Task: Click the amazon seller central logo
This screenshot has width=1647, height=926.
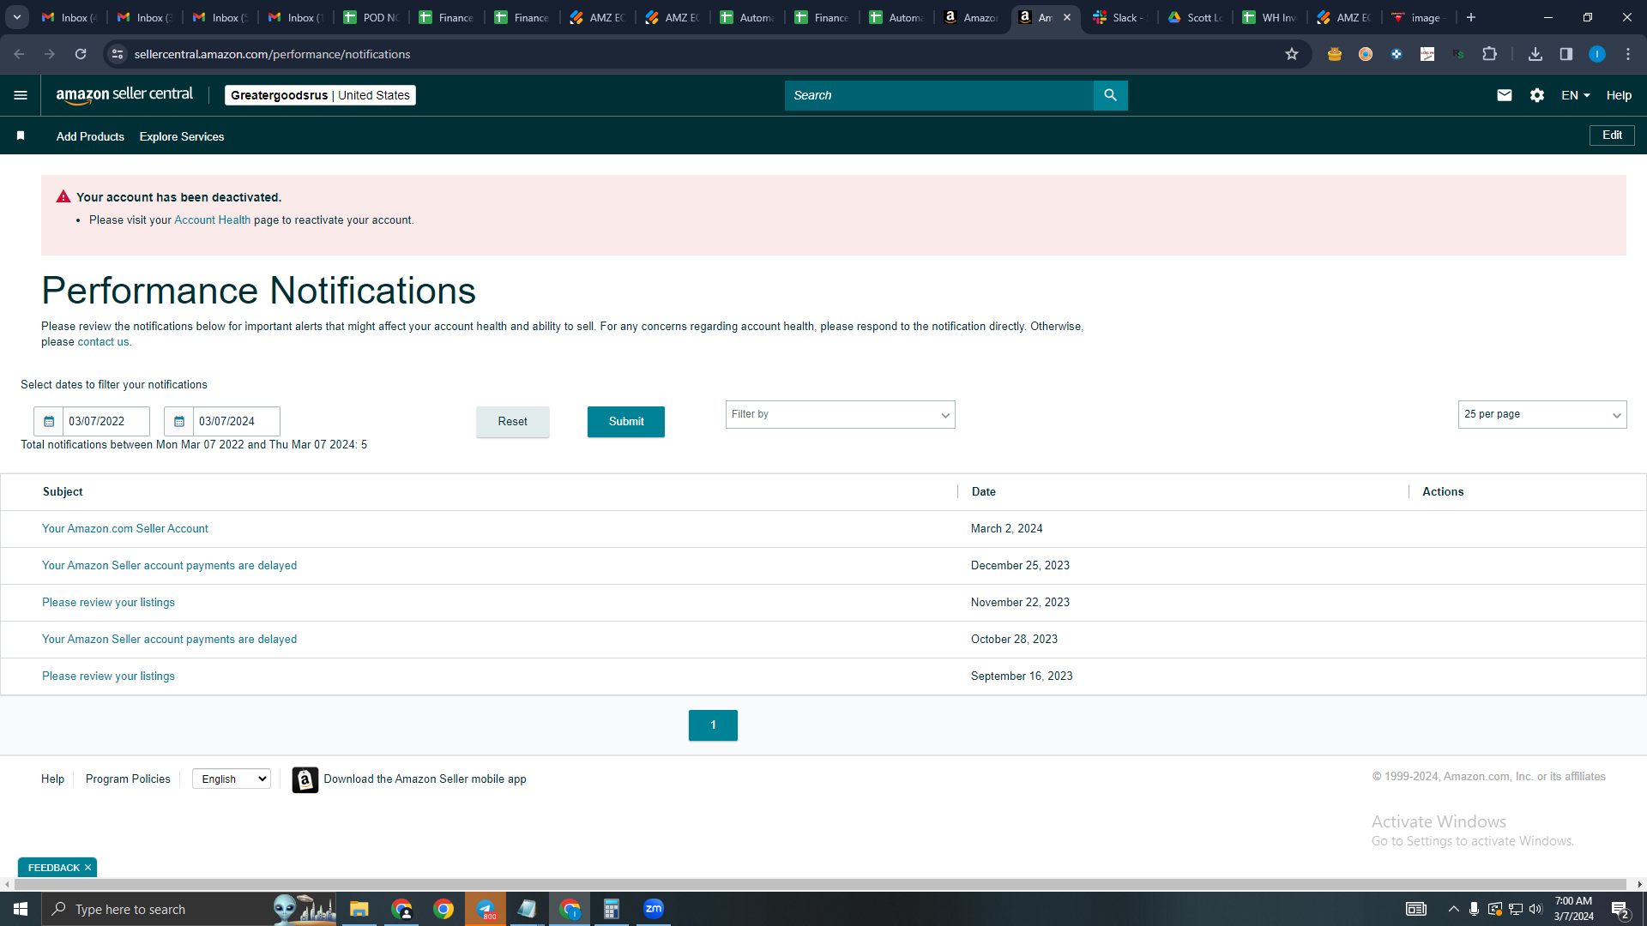Action: click(x=124, y=95)
